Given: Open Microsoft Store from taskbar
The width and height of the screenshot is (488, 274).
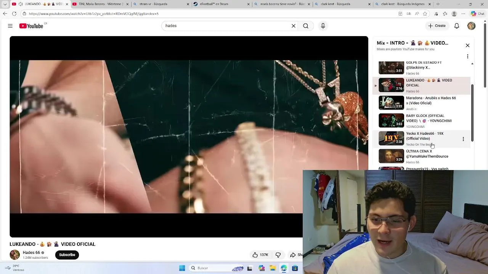Looking at the screenshot, I should (295, 268).
